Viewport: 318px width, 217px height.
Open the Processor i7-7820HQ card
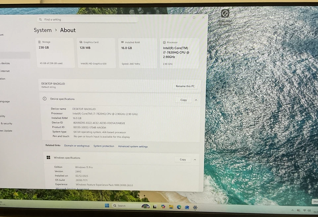(180, 53)
